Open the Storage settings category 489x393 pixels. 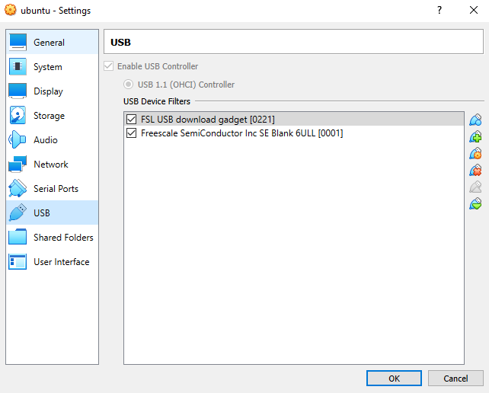pos(49,116)
